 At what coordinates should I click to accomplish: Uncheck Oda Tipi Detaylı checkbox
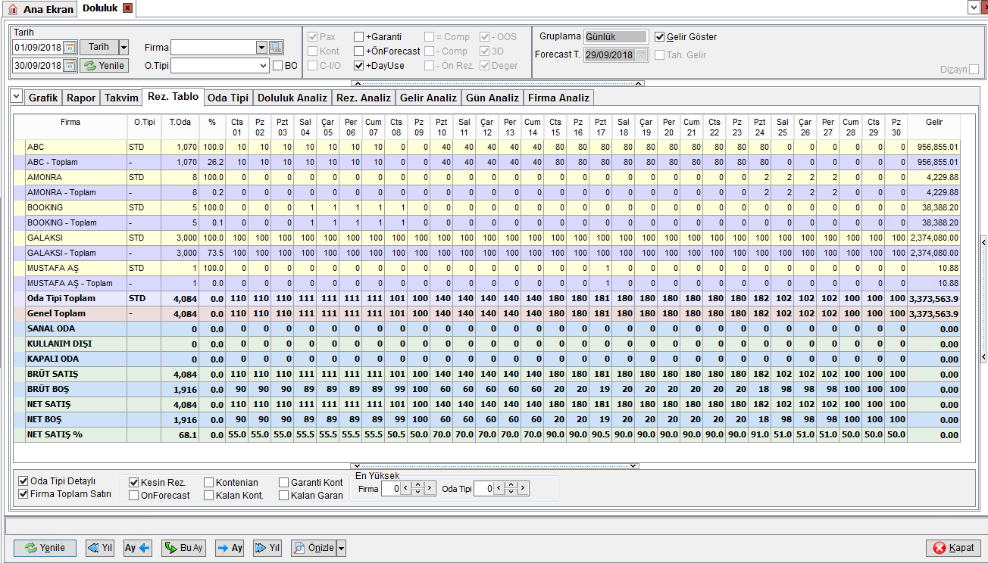23,481
